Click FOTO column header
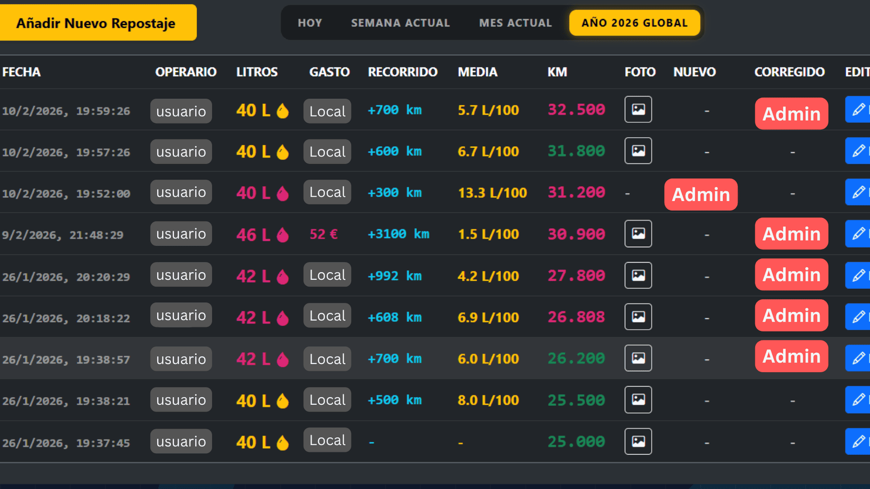 click(x=640, y=72)
